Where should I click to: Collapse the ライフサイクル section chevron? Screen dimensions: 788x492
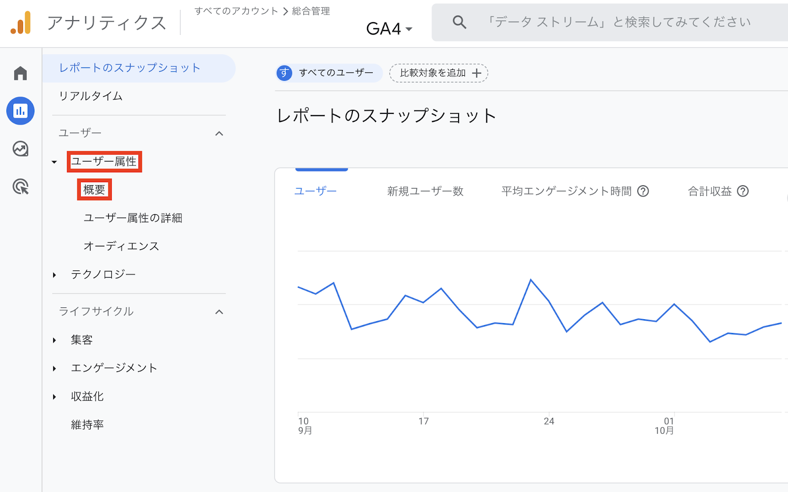point(219,312)
